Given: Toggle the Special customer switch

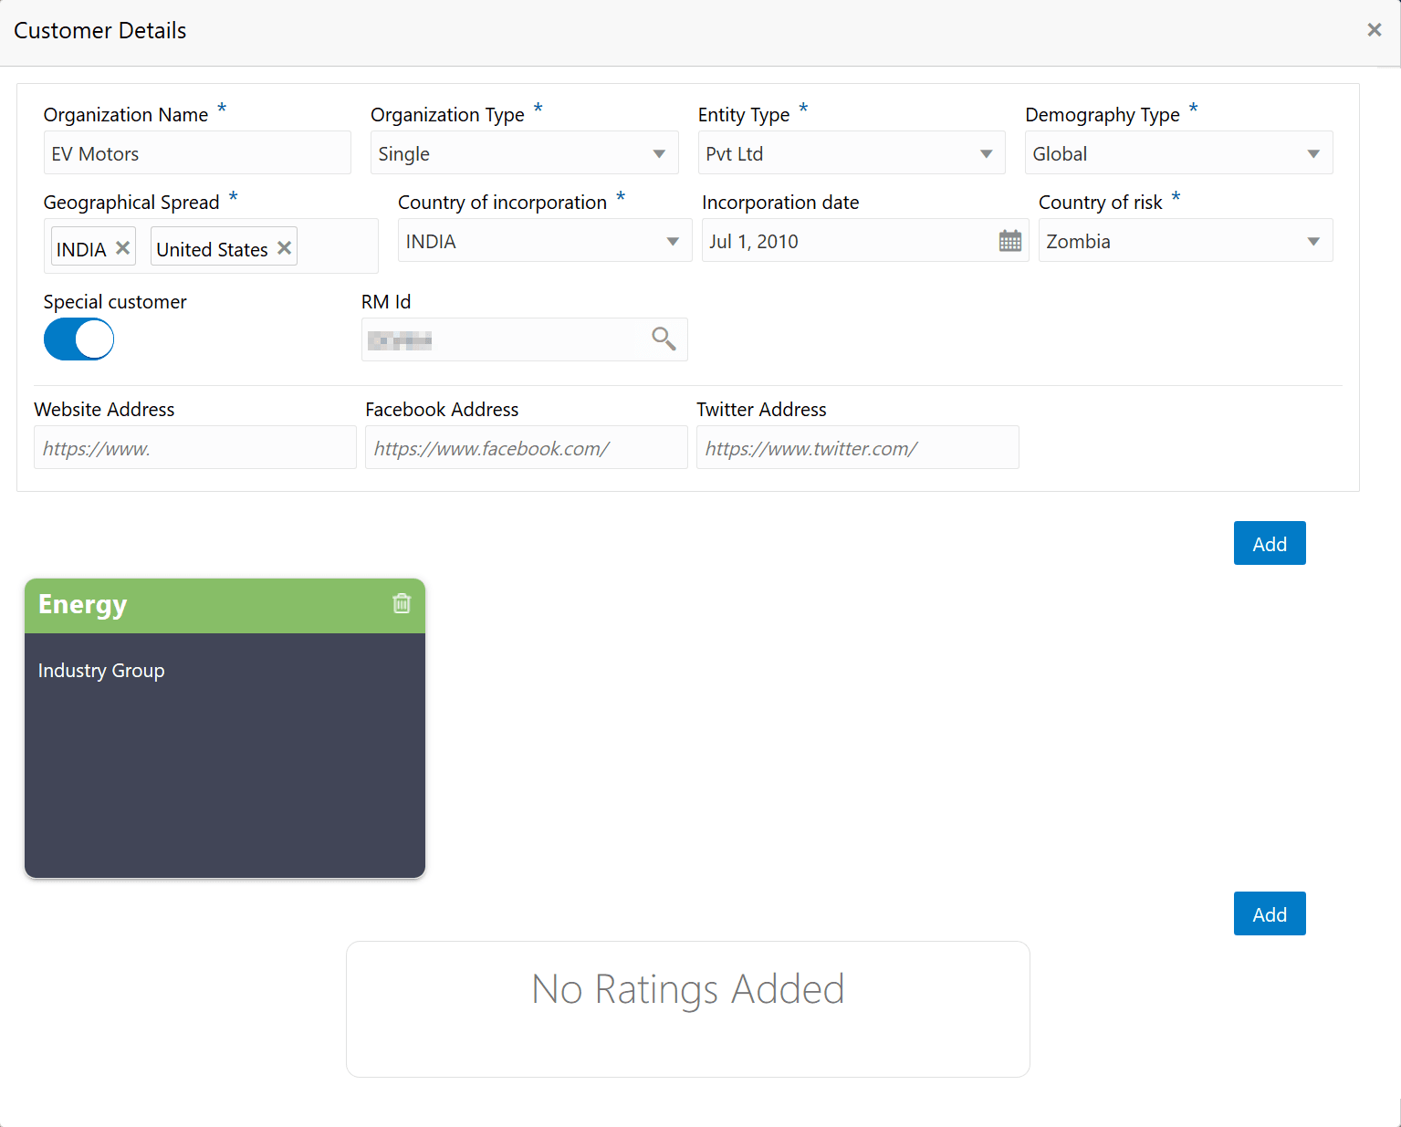Looking at the screenshot, I should tap(78, 339).
